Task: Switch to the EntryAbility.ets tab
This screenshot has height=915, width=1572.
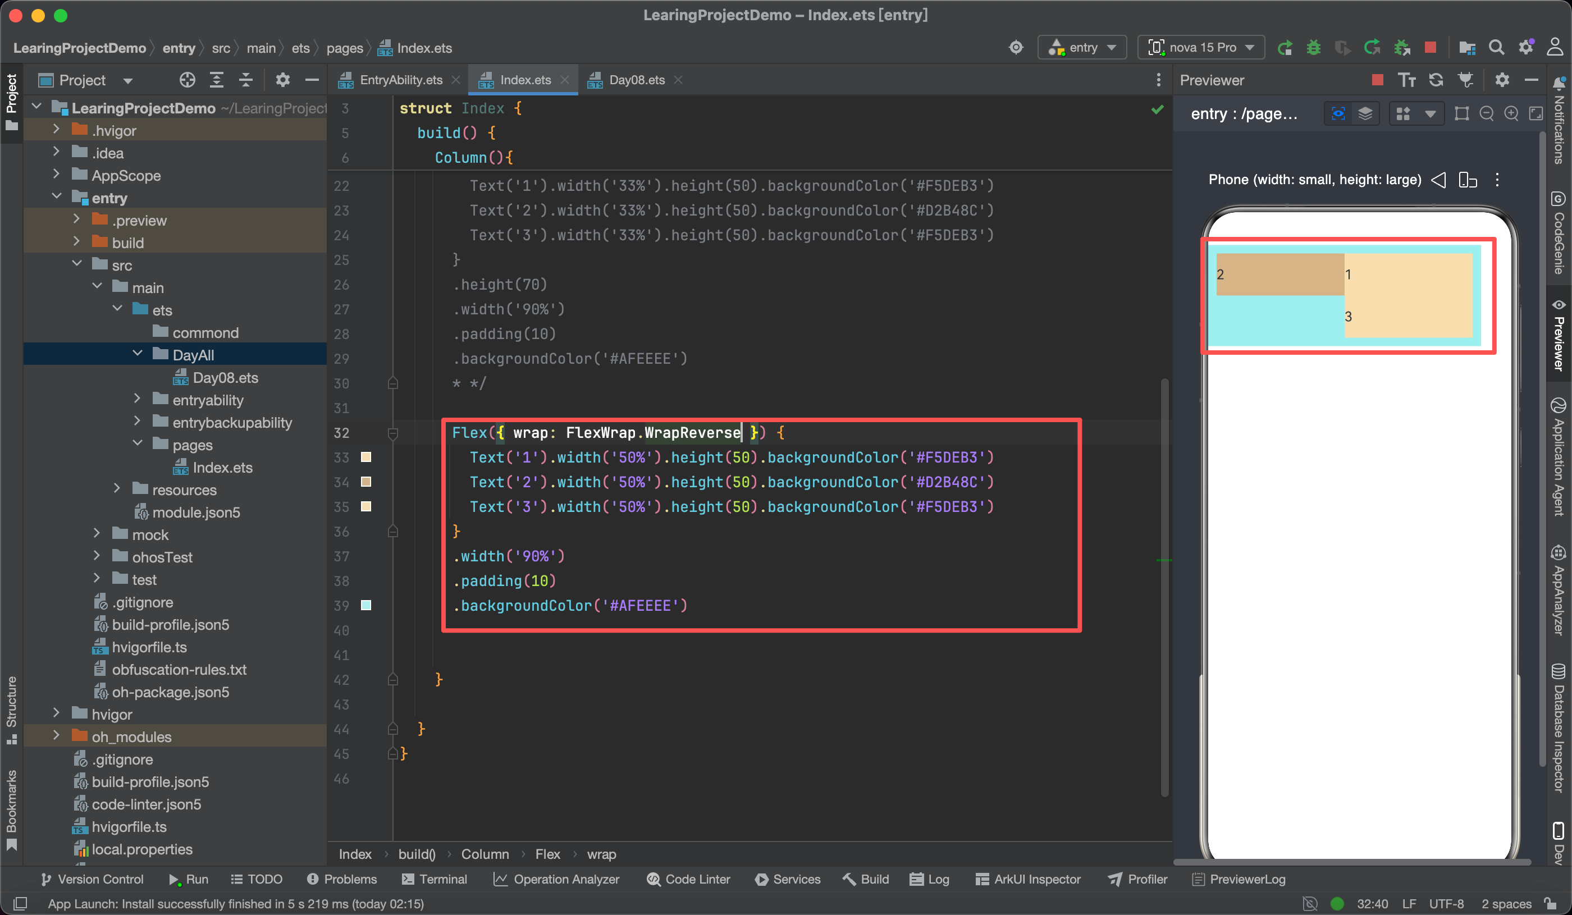Action: click(x=400, y=80)
